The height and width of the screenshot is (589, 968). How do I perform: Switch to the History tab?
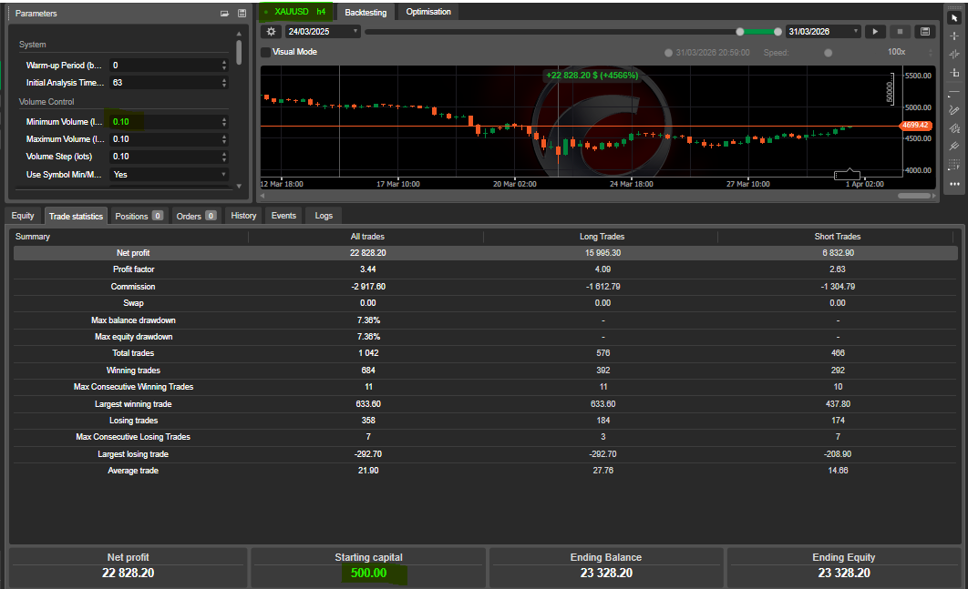243,216
